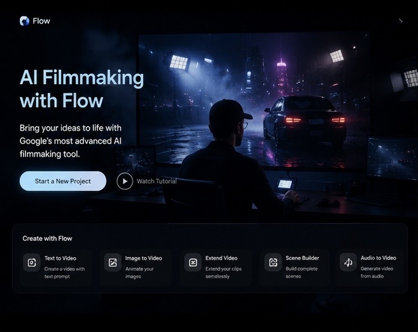Click 'Extend your clips seamlessly' description
418x332 pixels.
[x=223, y=273]
